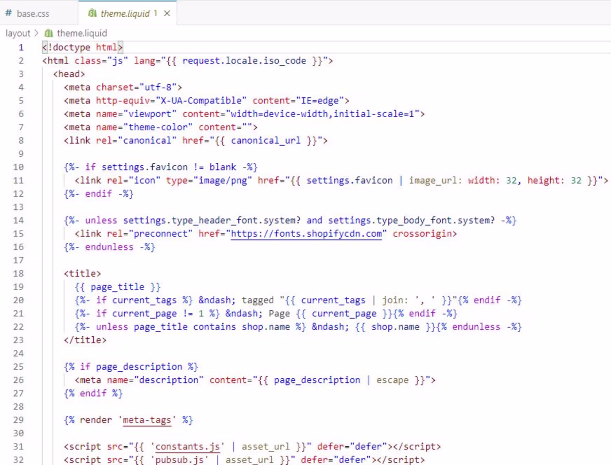This screenshot has width=611, height=465.
Task: Click the word tagged on line 20
Action: tap(257, 300)
